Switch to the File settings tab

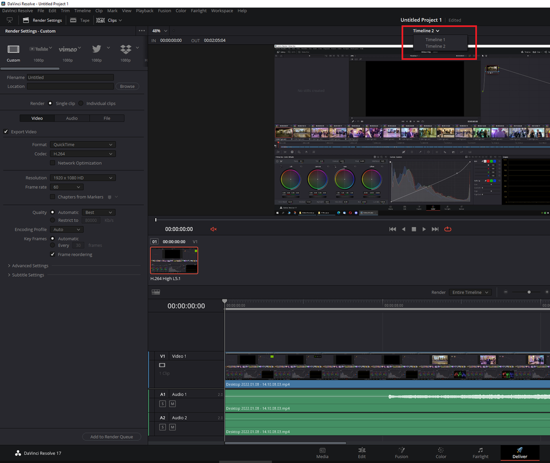(x=107, y=118)
